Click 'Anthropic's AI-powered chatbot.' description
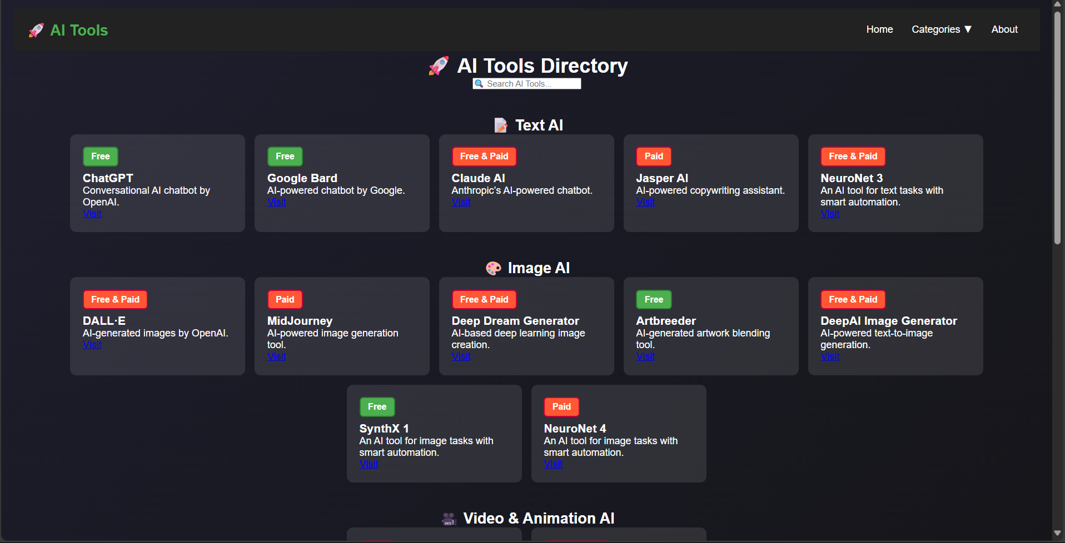Viewport: 1065px width, 543px height. coord(522,190)
